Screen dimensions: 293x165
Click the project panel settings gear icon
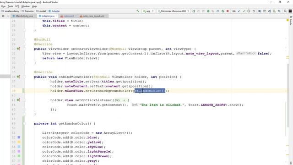coord(3,16)
